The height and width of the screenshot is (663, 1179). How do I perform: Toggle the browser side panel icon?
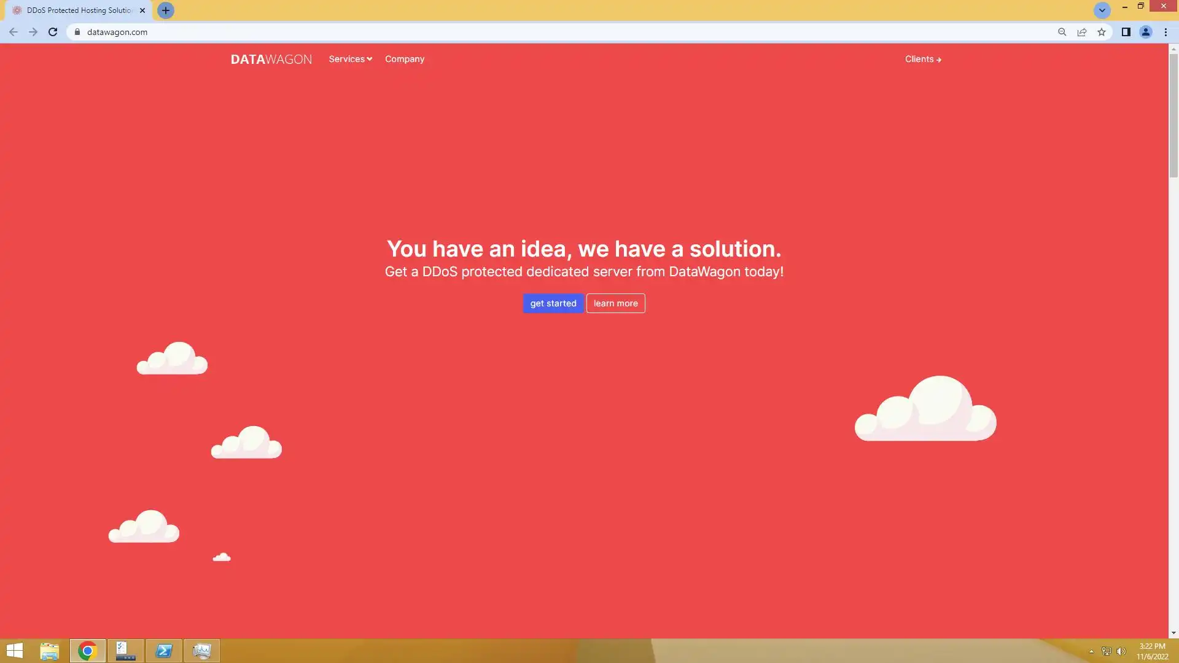click(x=1126, y=32)
